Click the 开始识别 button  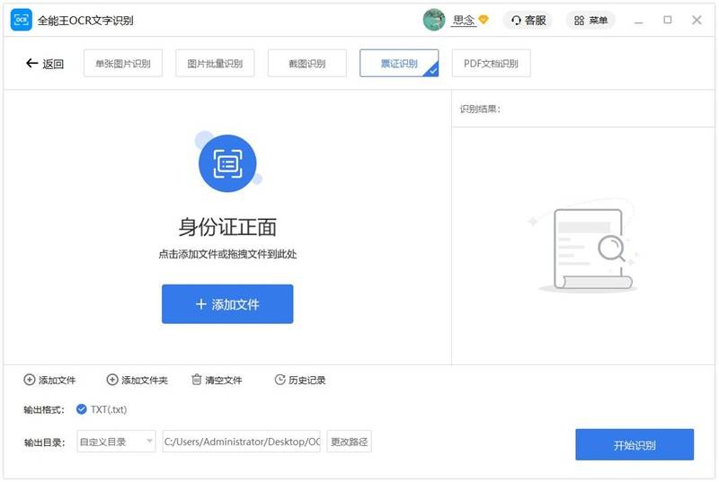coord(635,444)
